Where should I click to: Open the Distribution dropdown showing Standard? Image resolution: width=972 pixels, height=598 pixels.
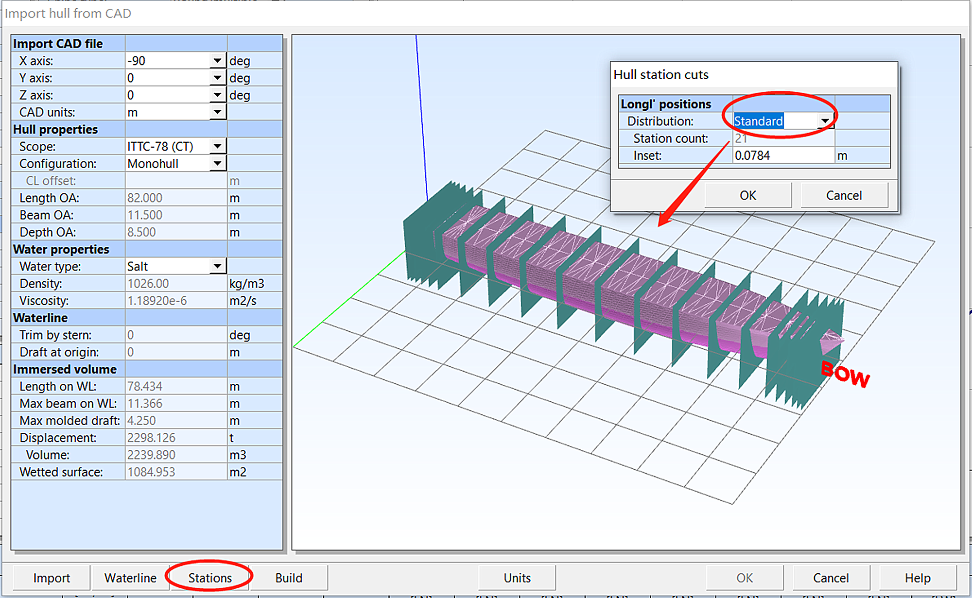tap(824, 121)
